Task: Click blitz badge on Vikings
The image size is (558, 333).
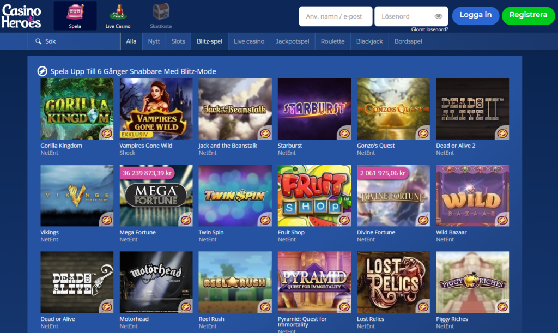Action: coord(106,220)
